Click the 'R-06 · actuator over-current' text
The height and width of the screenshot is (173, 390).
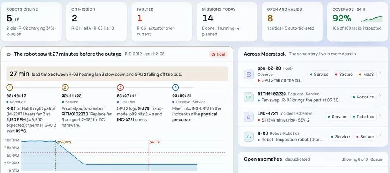156,31
